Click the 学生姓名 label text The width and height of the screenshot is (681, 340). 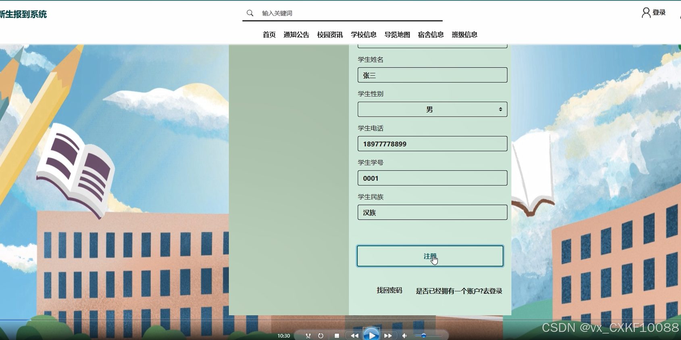coord(371,60)
